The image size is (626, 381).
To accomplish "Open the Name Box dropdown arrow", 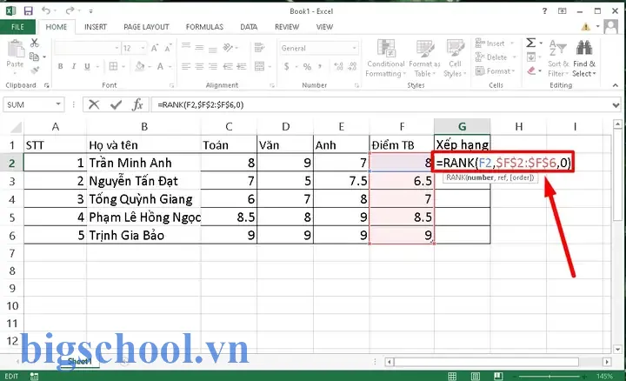I will [58, 104].
